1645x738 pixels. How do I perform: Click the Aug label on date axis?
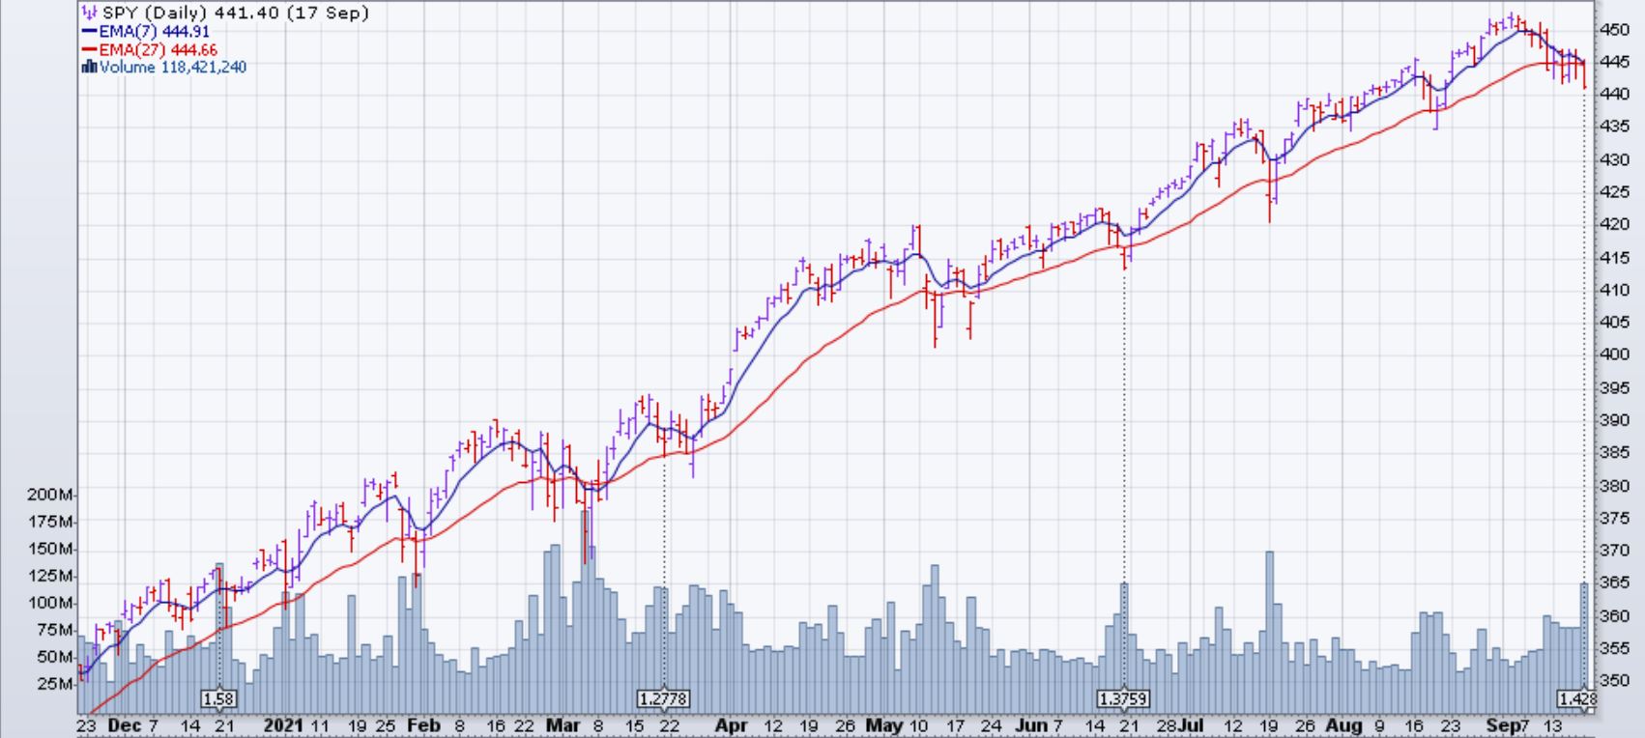tap(1342, 725)
